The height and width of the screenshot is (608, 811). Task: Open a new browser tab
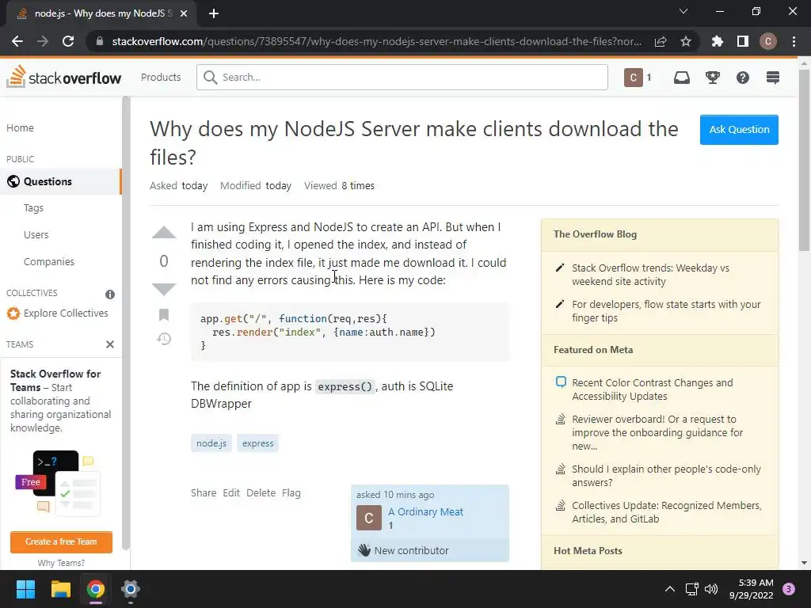tap(214, 13)
